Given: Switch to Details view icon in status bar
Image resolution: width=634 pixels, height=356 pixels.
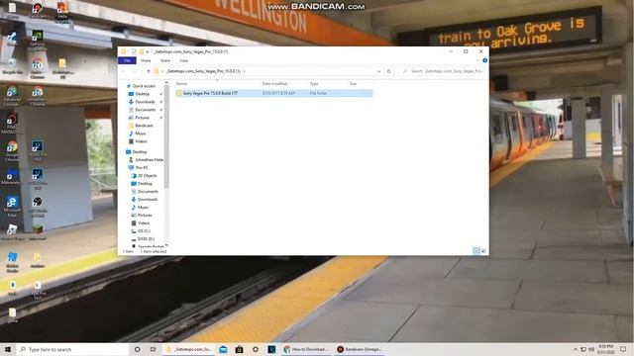Looking at the screenshot, I should 476,251.
